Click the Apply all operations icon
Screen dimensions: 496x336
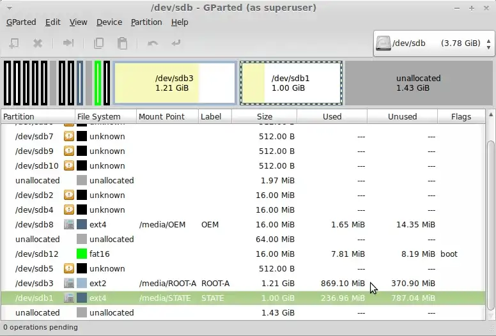(x=176, y=43)
